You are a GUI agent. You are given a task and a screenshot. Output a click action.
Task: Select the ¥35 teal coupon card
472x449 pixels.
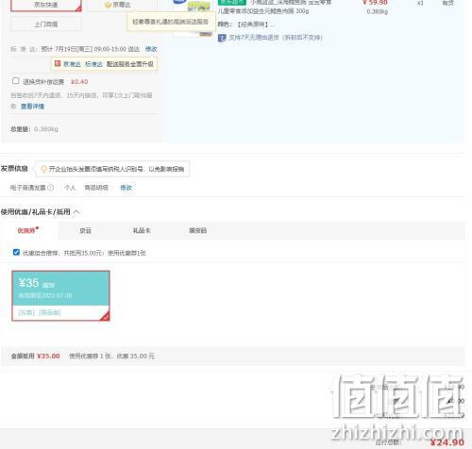pos(60,295)
